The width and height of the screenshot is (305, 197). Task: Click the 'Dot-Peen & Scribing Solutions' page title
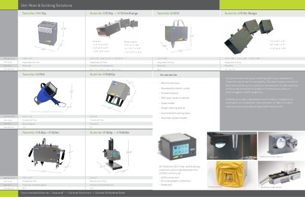(46, 5)
